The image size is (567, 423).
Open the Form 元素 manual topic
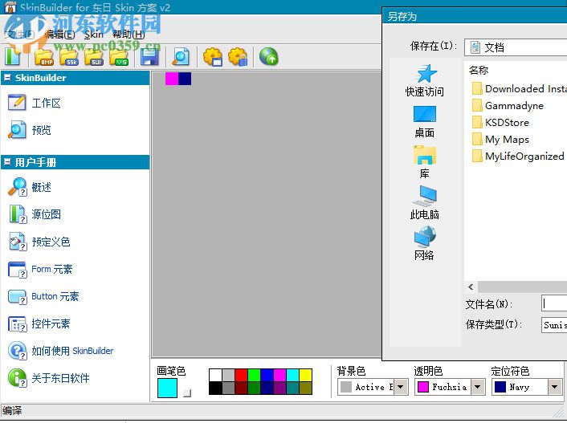coord(40,269)
